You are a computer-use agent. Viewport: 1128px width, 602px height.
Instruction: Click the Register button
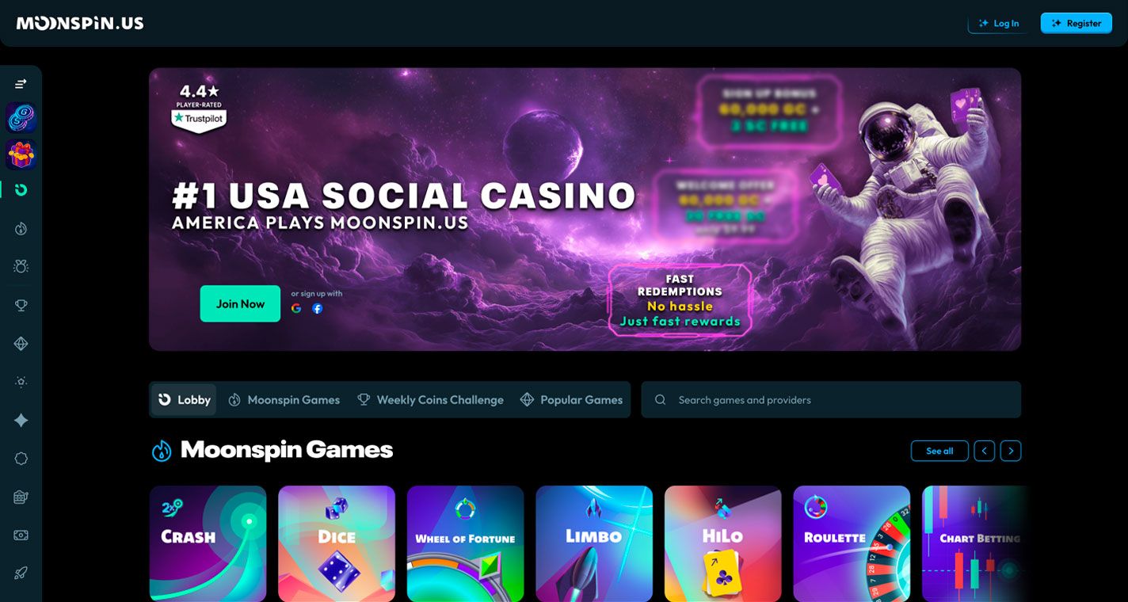[x=1077, y=23]
